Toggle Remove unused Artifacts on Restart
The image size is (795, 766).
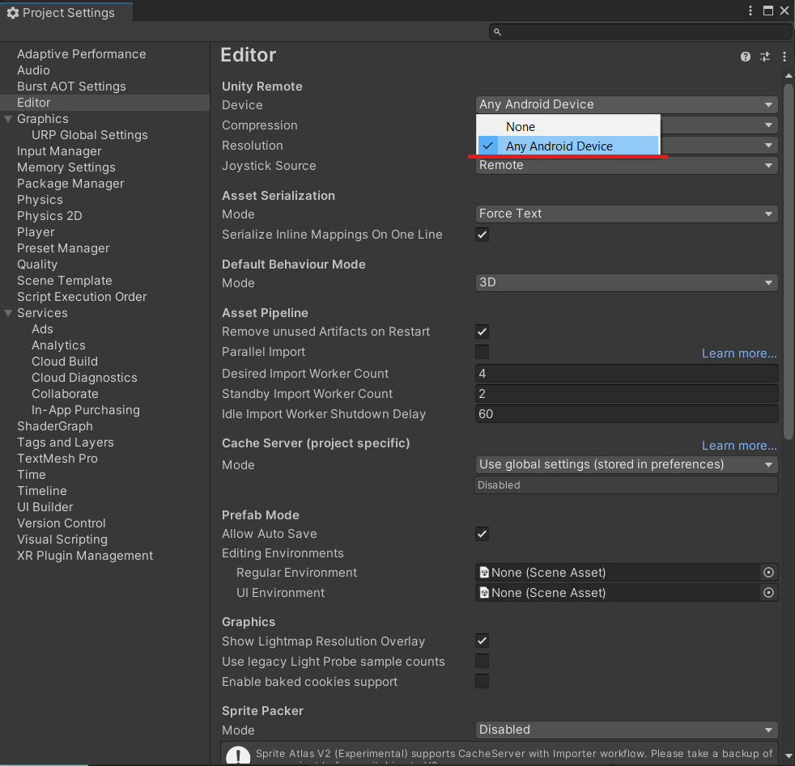pos(483,332)
